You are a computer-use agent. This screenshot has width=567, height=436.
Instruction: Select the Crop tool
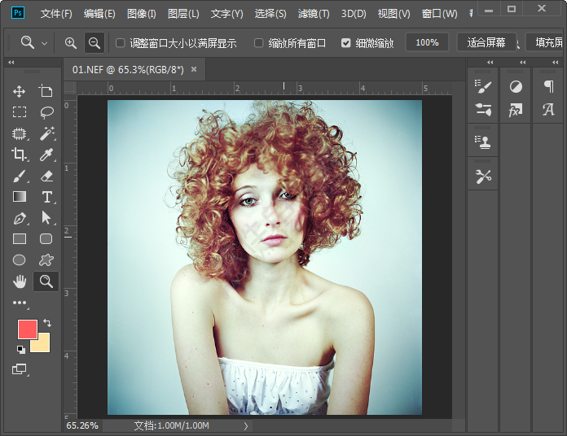click(20, 155)
